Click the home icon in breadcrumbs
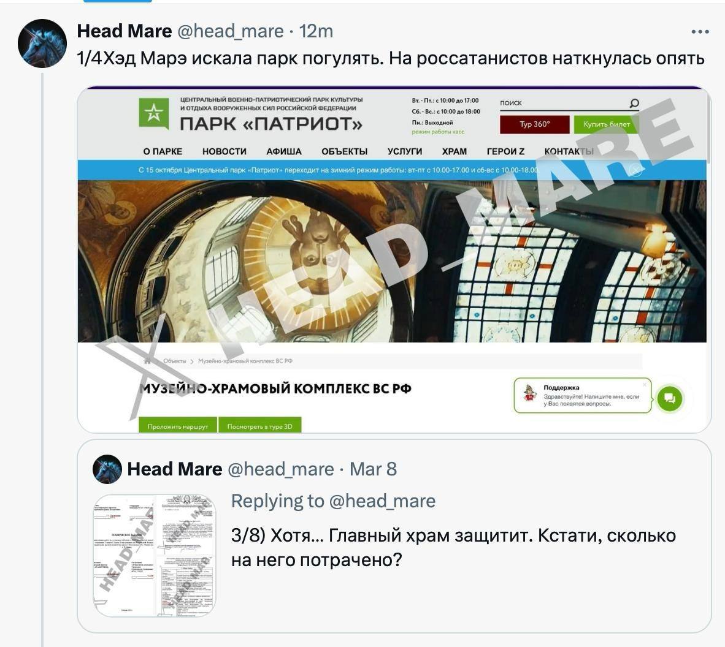The height and width of the screenshot is (647, 725). click(147, 361)
